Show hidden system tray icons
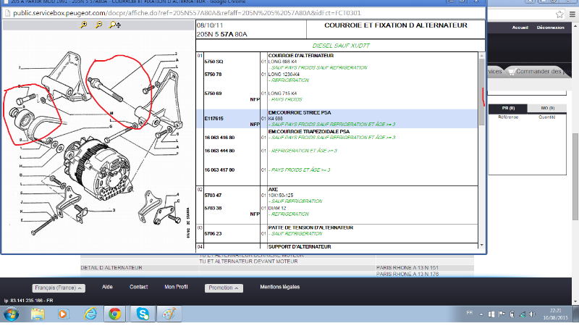Screen dimensions: 579x326 point(481,314)
